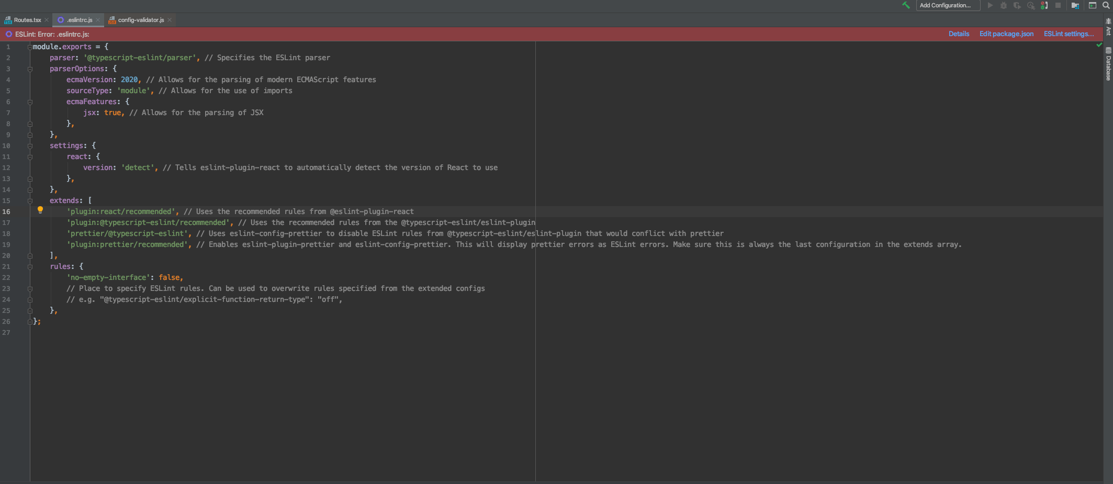This screenshot has height=484, width=1113.
Task: Click line number 16 in the gutter
Action: coord(6,212)
